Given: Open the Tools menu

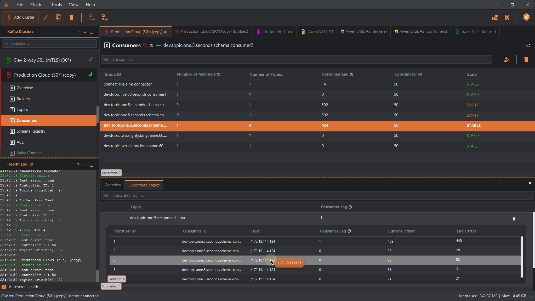Looking at the screenshot, I should pyautogui.click(x=56, y=5).
